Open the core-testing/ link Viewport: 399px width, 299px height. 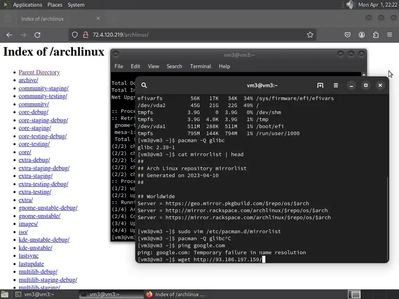pyautogui.click(x=34, y=144)
